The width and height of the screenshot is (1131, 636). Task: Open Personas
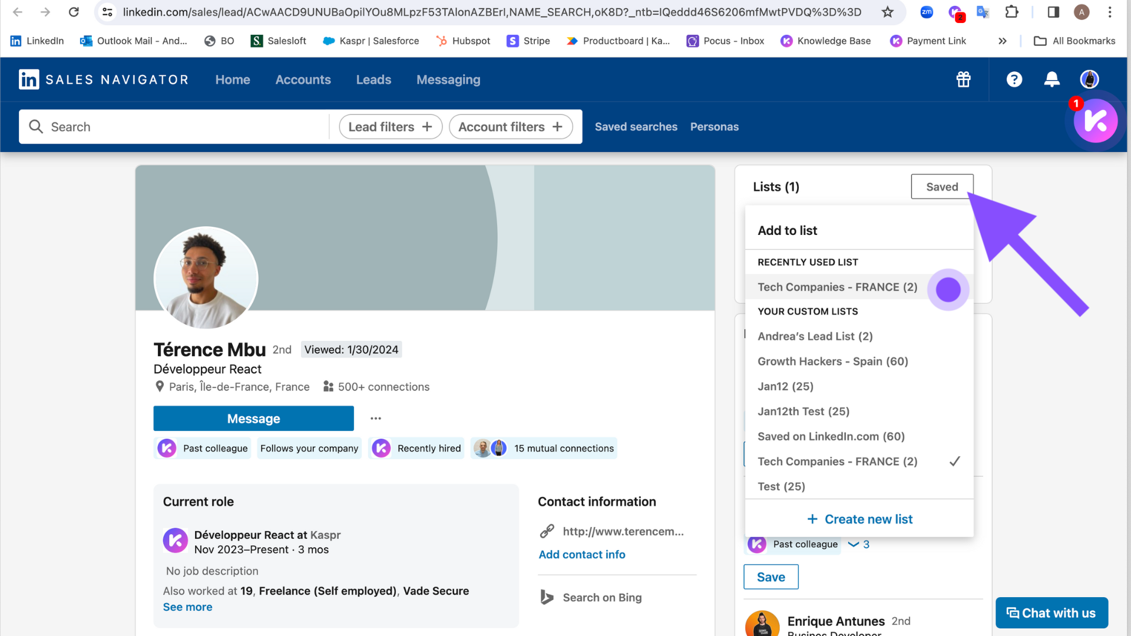pos(715,127)
